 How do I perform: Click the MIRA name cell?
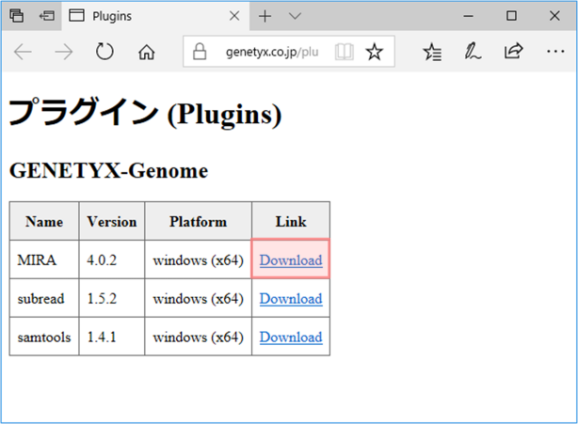coord(44,259)
